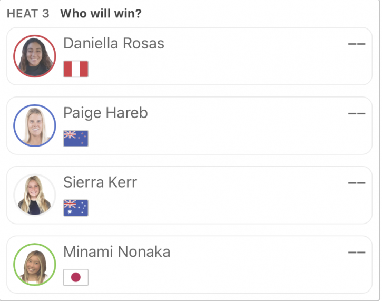
Task: Vote for Minami Nonaka to win
Action: [189, 265]
